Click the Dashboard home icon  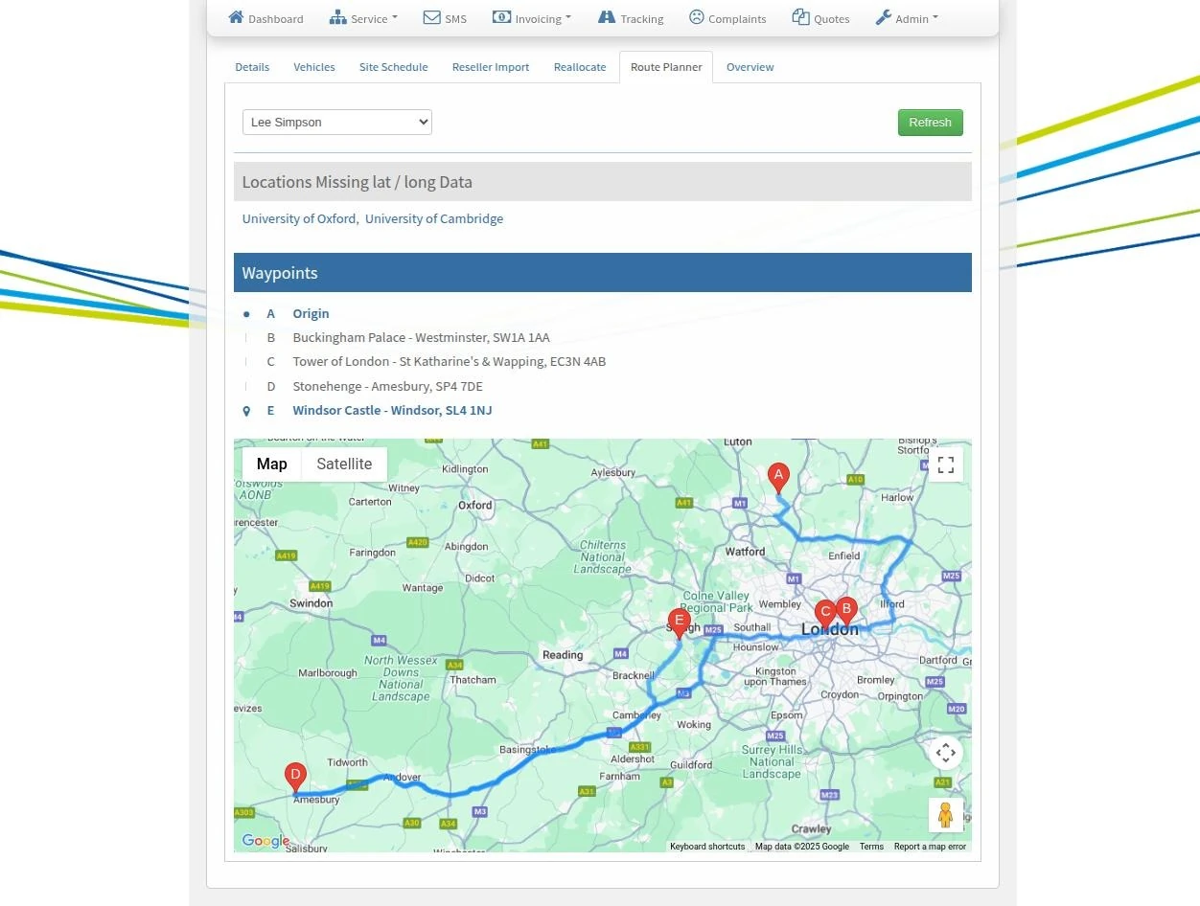coord(236,17)
